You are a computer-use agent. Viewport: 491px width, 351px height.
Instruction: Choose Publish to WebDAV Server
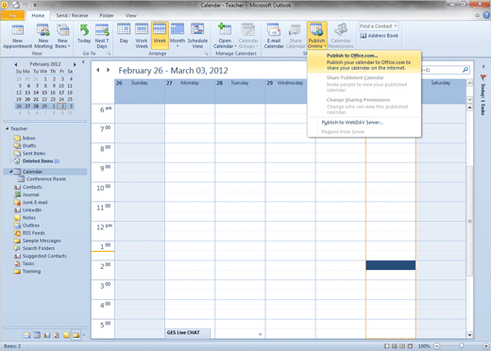(352, 123)
